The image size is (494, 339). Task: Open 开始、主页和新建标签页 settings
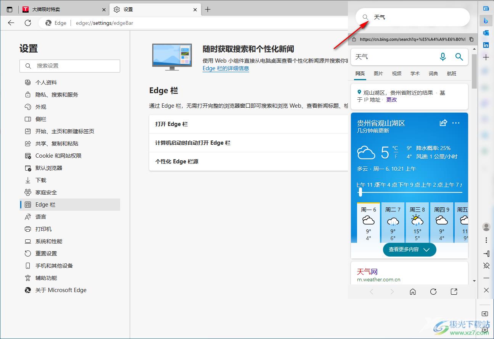[x=70, y=131]
